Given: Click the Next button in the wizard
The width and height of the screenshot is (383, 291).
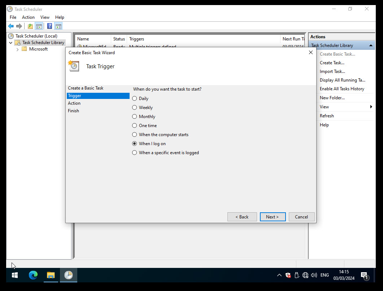Looking at the screenshot, I should (x=273, y=217).
